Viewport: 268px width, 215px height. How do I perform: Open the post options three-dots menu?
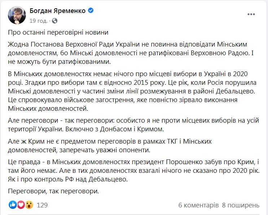[x=251, y=14]
